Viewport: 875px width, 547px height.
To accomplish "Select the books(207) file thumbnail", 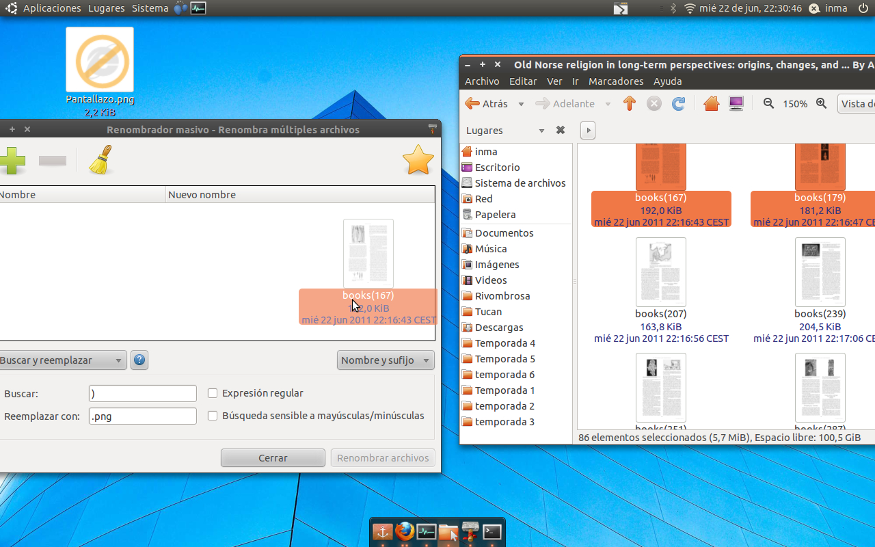I will (x=661, y=272).
